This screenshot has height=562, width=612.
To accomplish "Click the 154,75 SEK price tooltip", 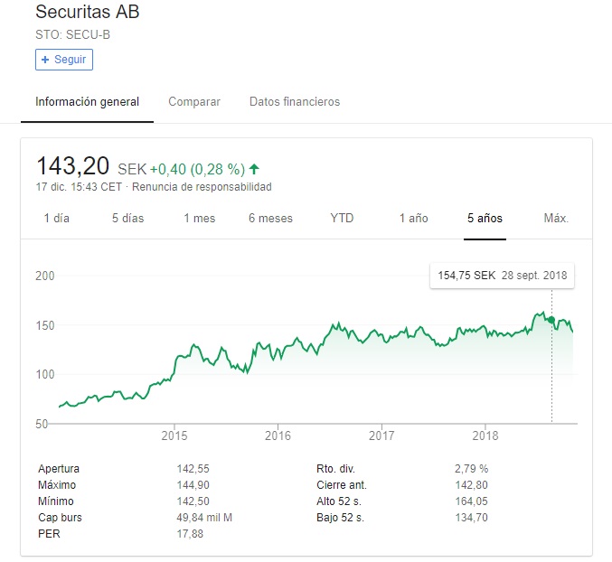I will [x=502, y=276].
